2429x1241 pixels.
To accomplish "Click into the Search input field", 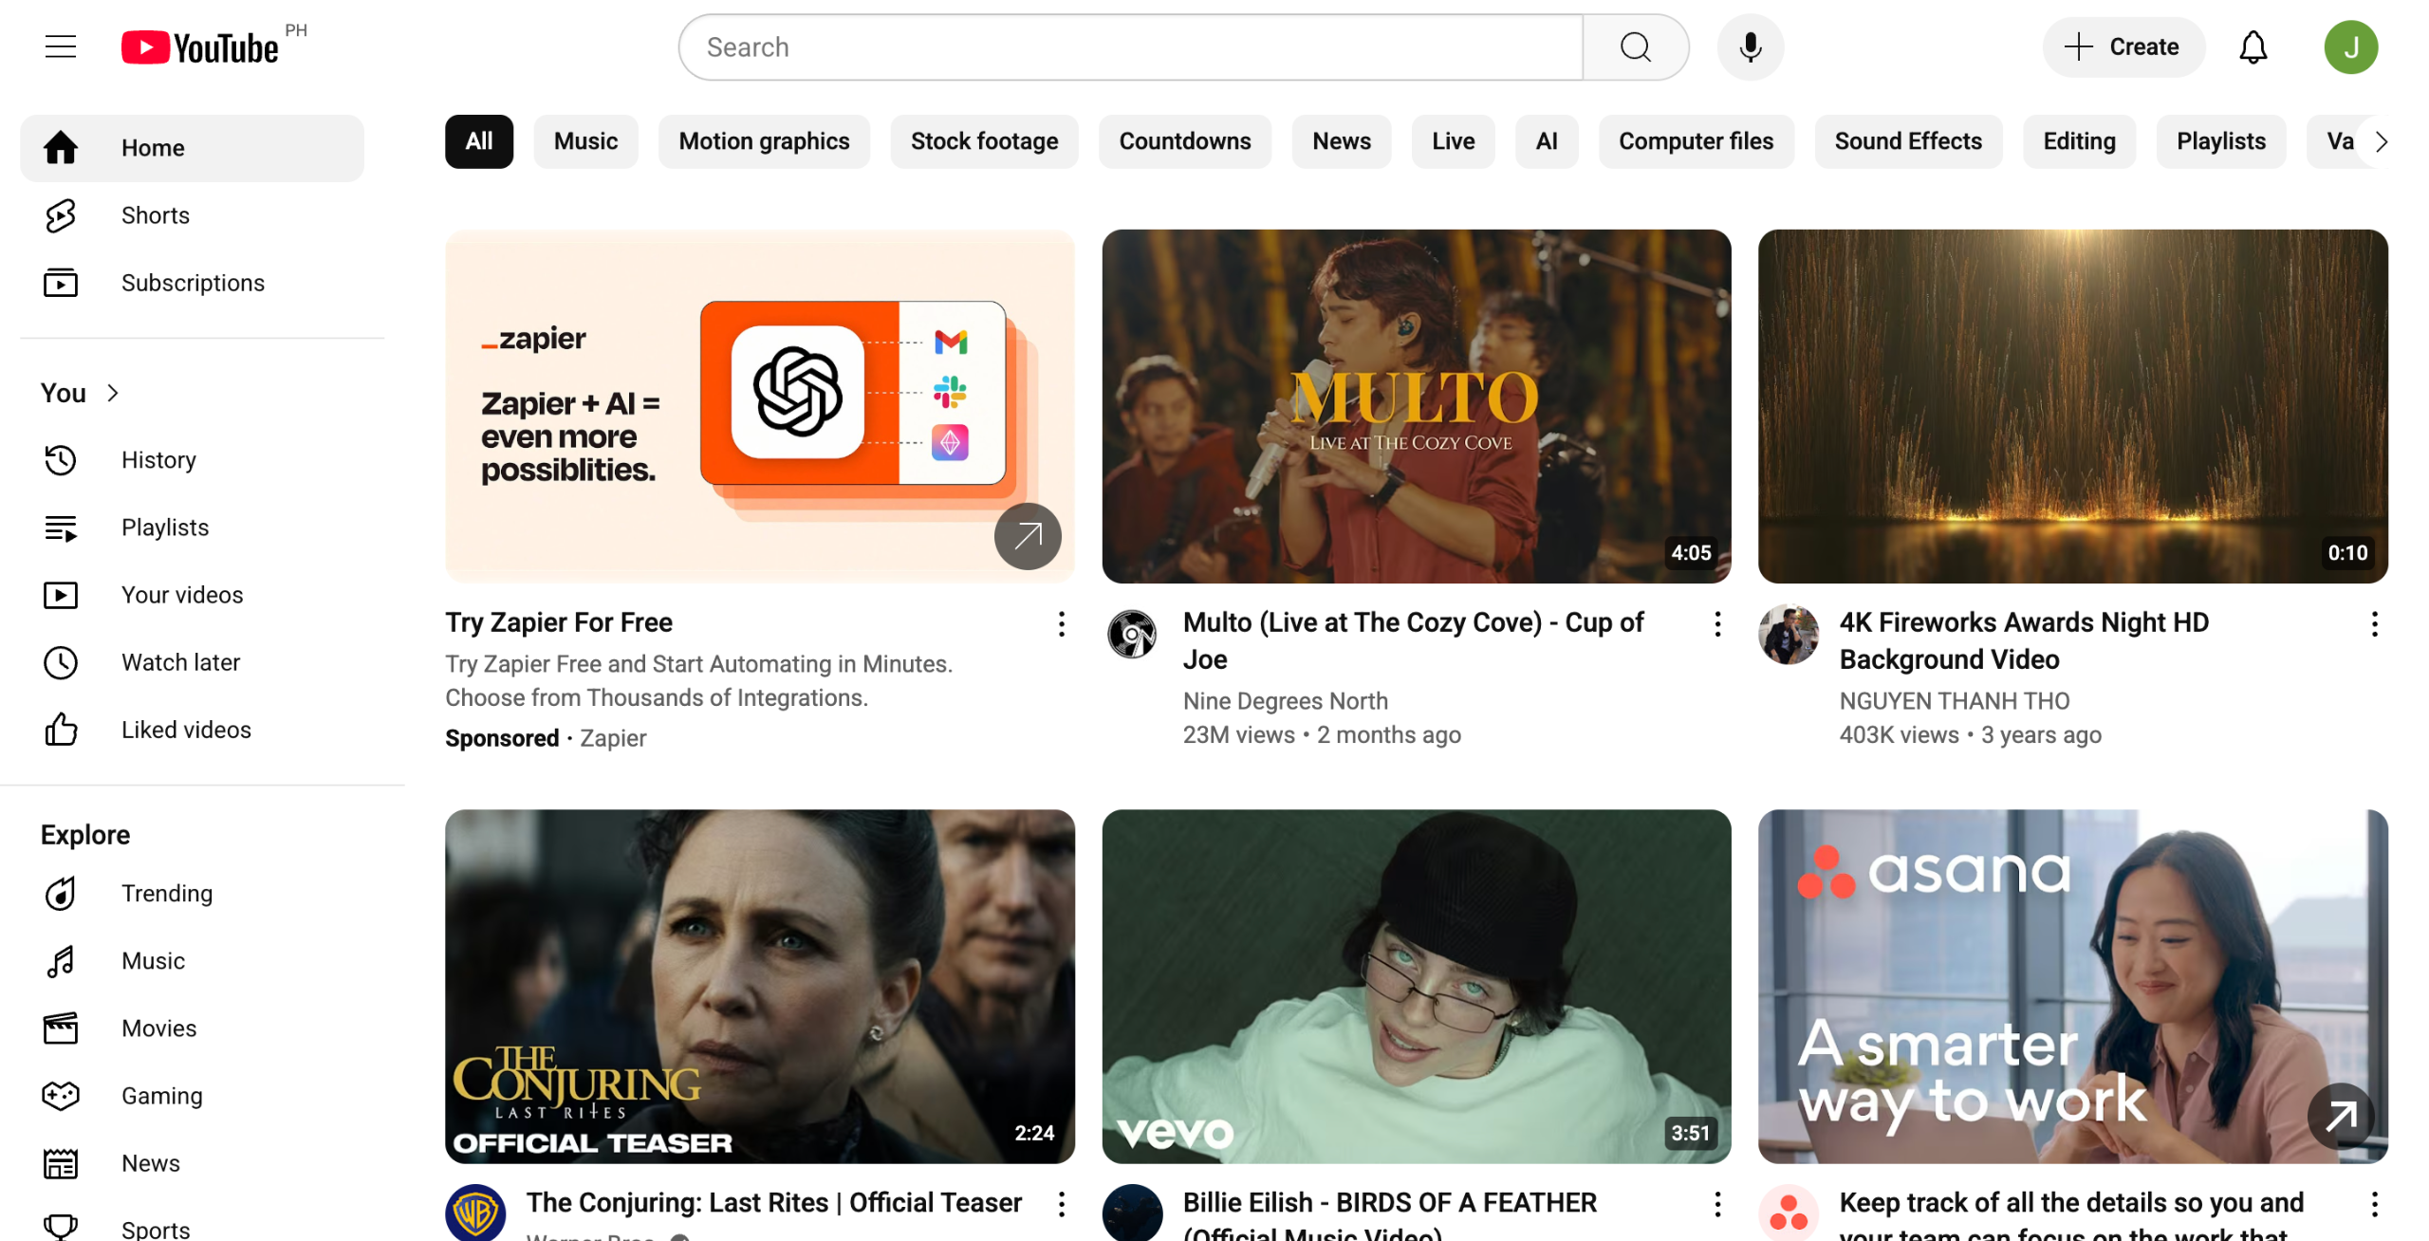I will click(1129, 46).
